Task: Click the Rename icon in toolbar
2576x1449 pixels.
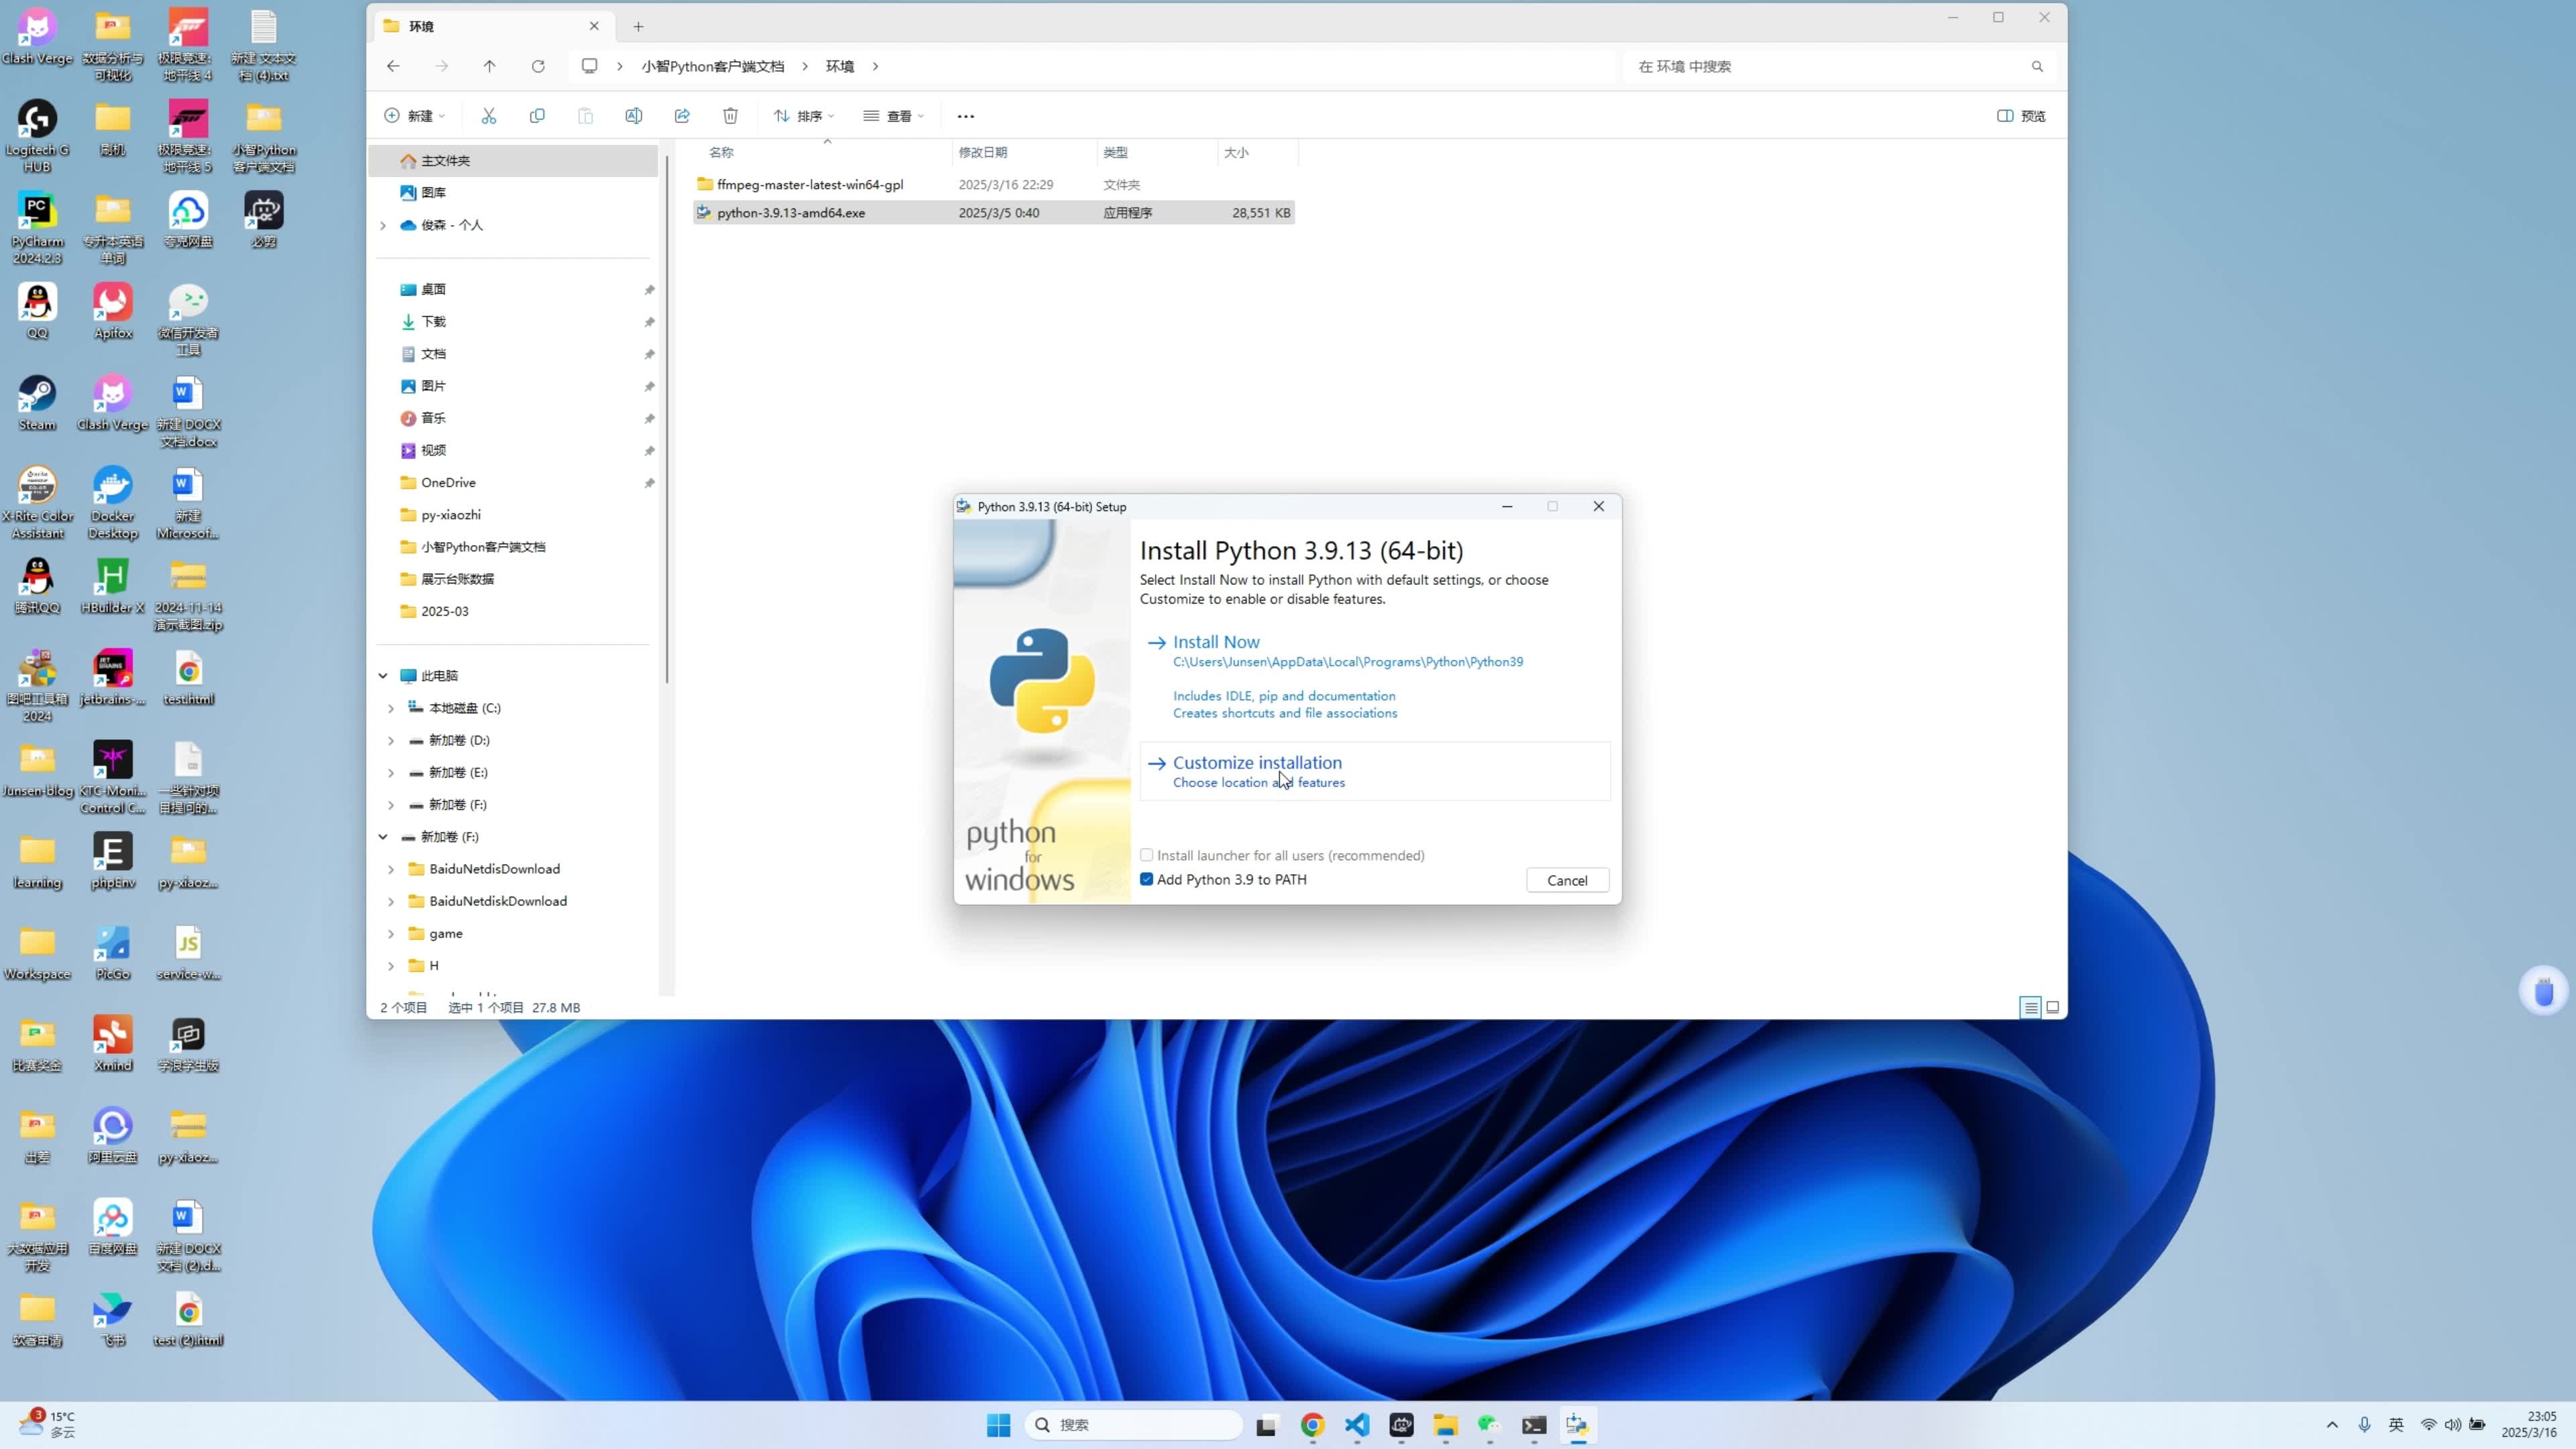Action: pos(634,116)
